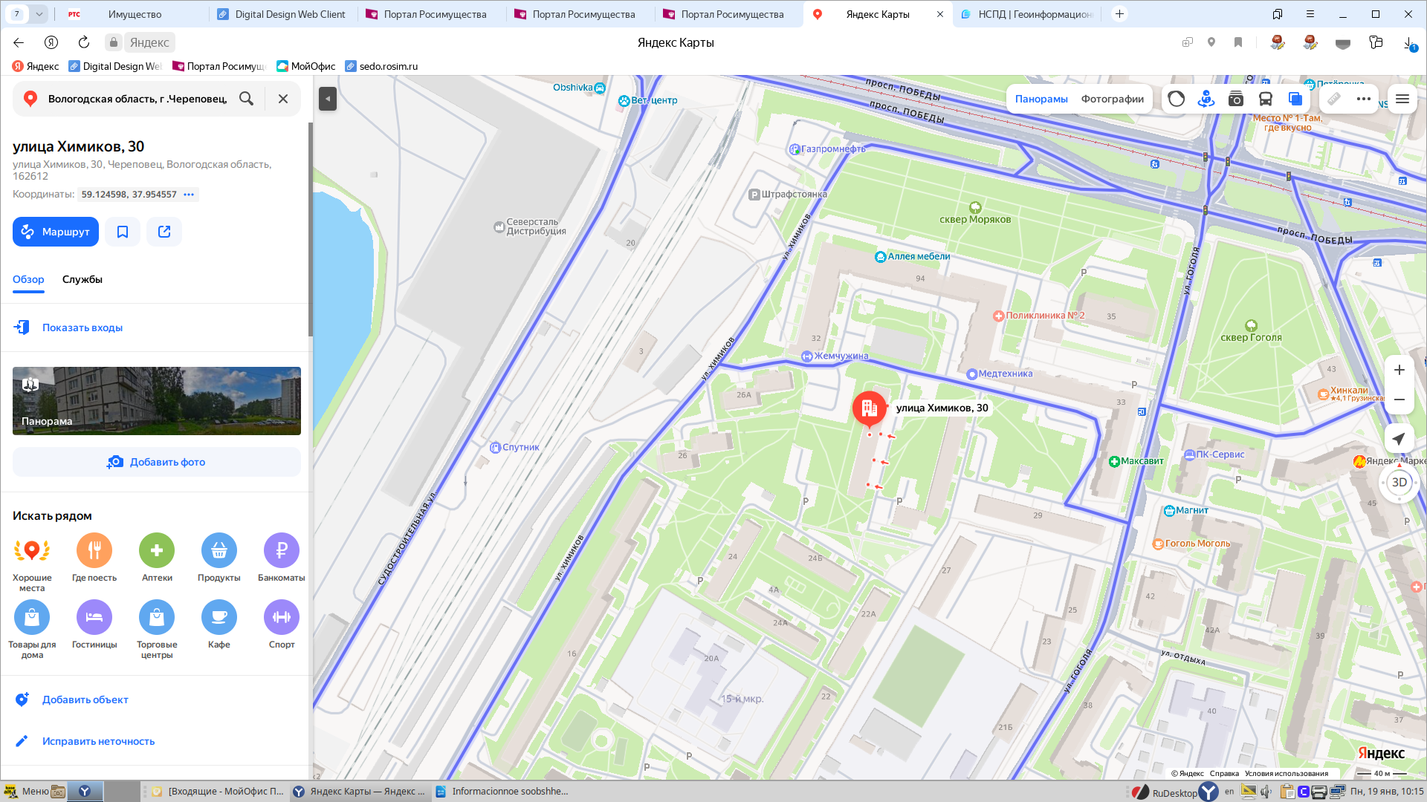Toggle street panoramas layer icon
The image size is (1427, 802).
click(1206, 99)
